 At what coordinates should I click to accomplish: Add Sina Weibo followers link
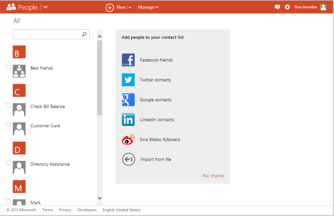pyautogui.click(x=160, y=140)
